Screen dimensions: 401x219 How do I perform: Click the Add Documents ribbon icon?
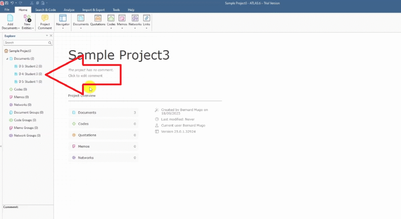pos(10,18)
